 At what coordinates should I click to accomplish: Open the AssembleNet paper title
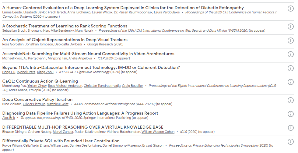click(88, 54)
